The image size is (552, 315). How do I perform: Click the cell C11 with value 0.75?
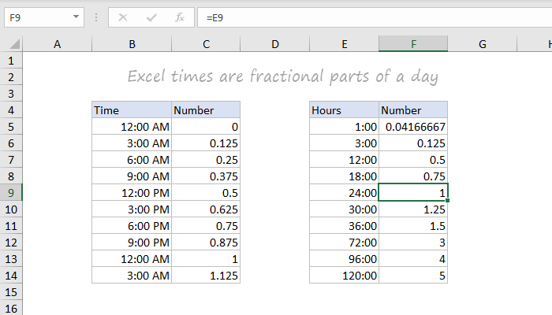(x=206, y=226)
